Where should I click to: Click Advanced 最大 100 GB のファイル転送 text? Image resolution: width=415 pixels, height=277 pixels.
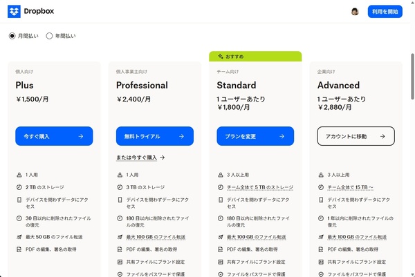tap(357, 237)
